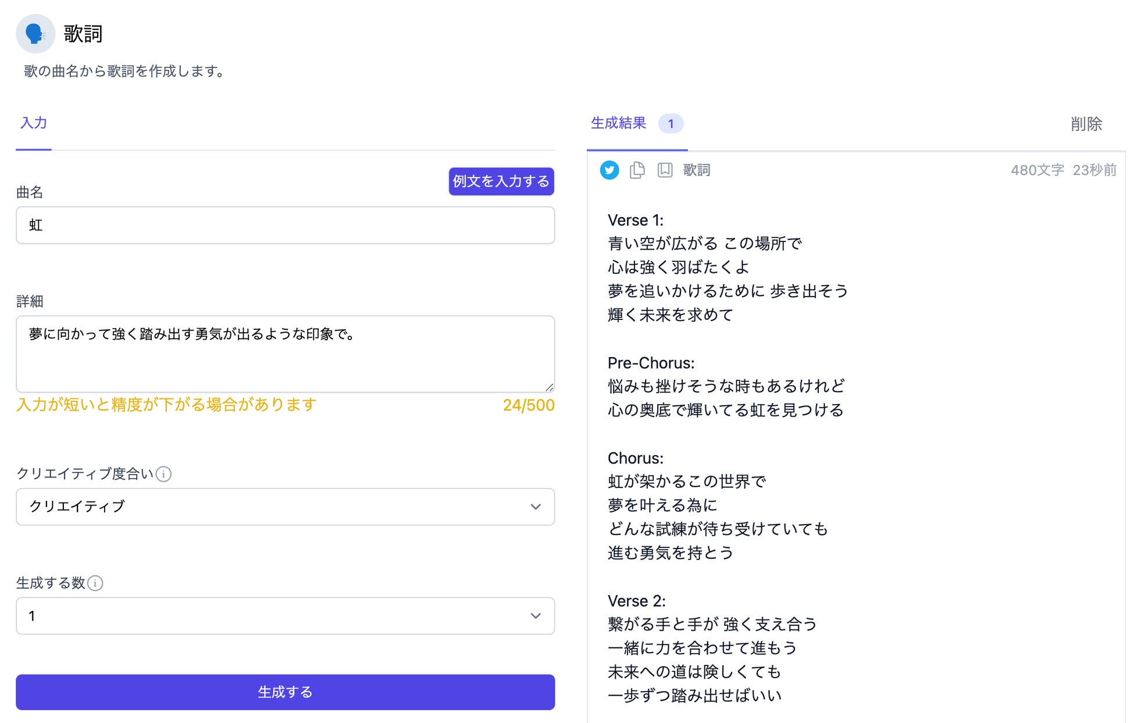
Task: Click the 削除 link
Action: pyautogui.click(x=1086, y=124)
